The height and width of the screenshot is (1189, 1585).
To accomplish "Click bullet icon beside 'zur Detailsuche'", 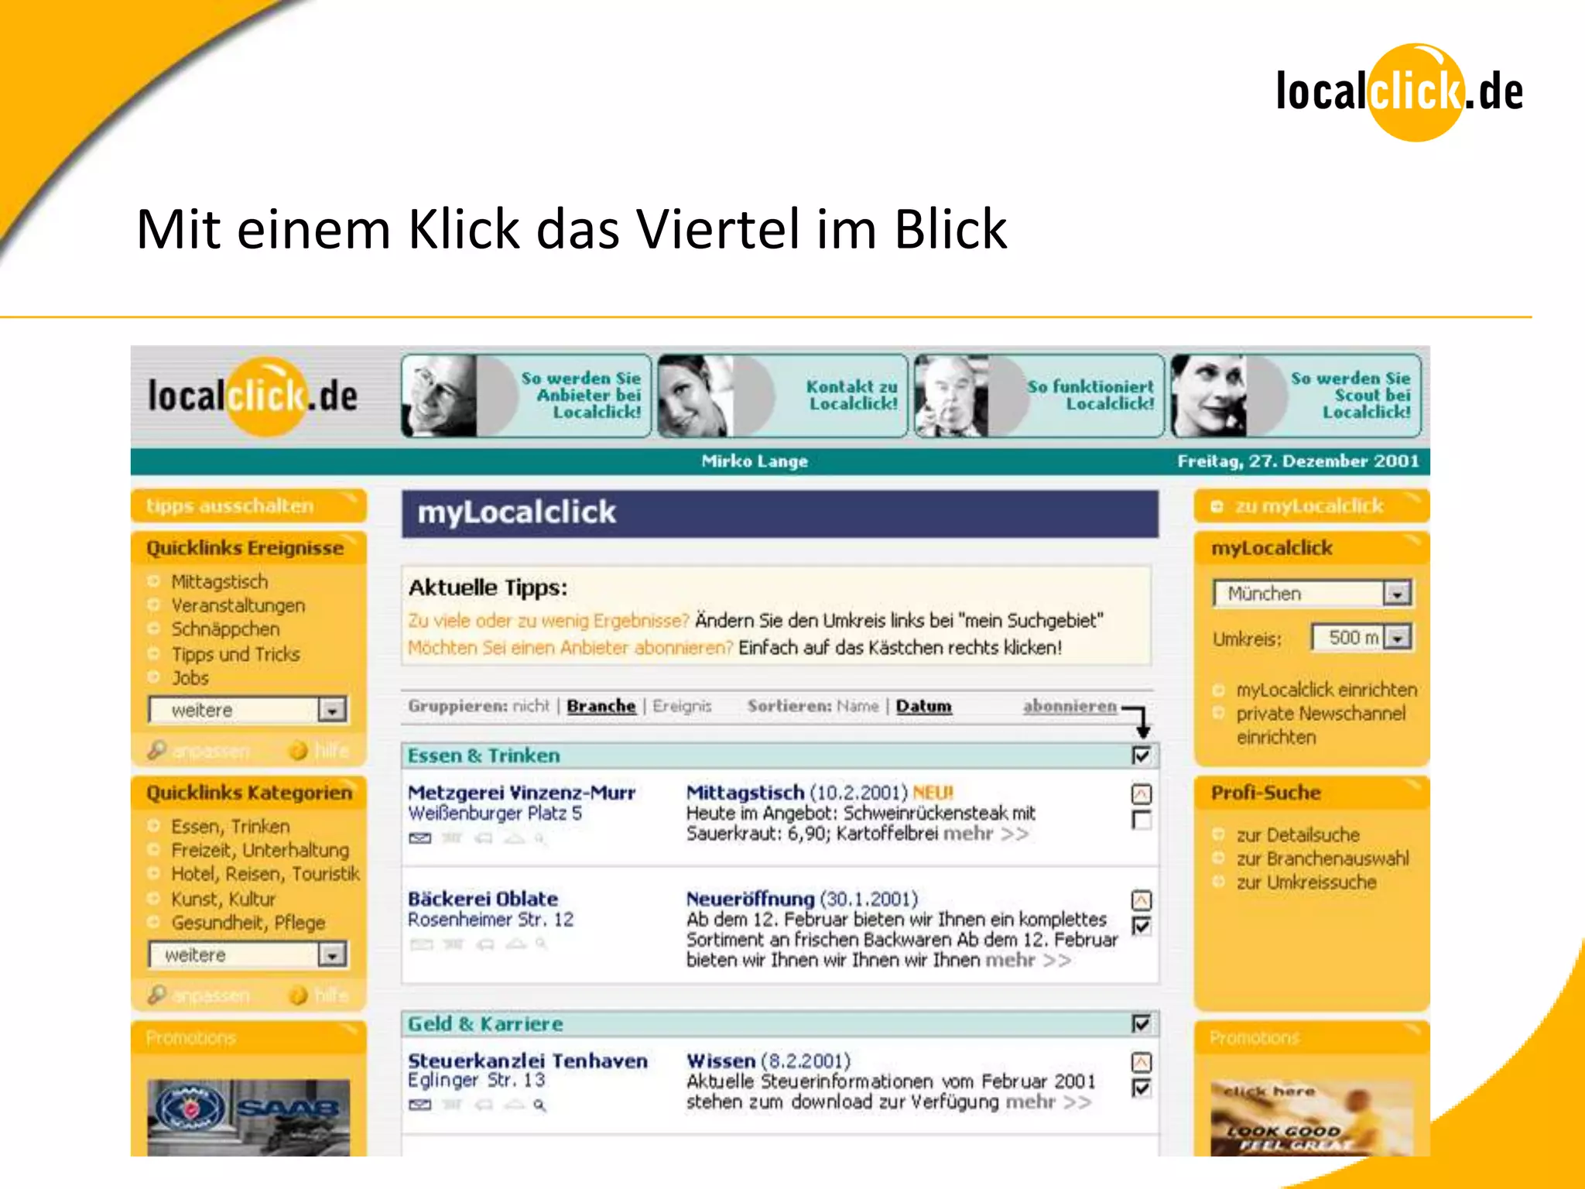I will (x=1219, y=834).
